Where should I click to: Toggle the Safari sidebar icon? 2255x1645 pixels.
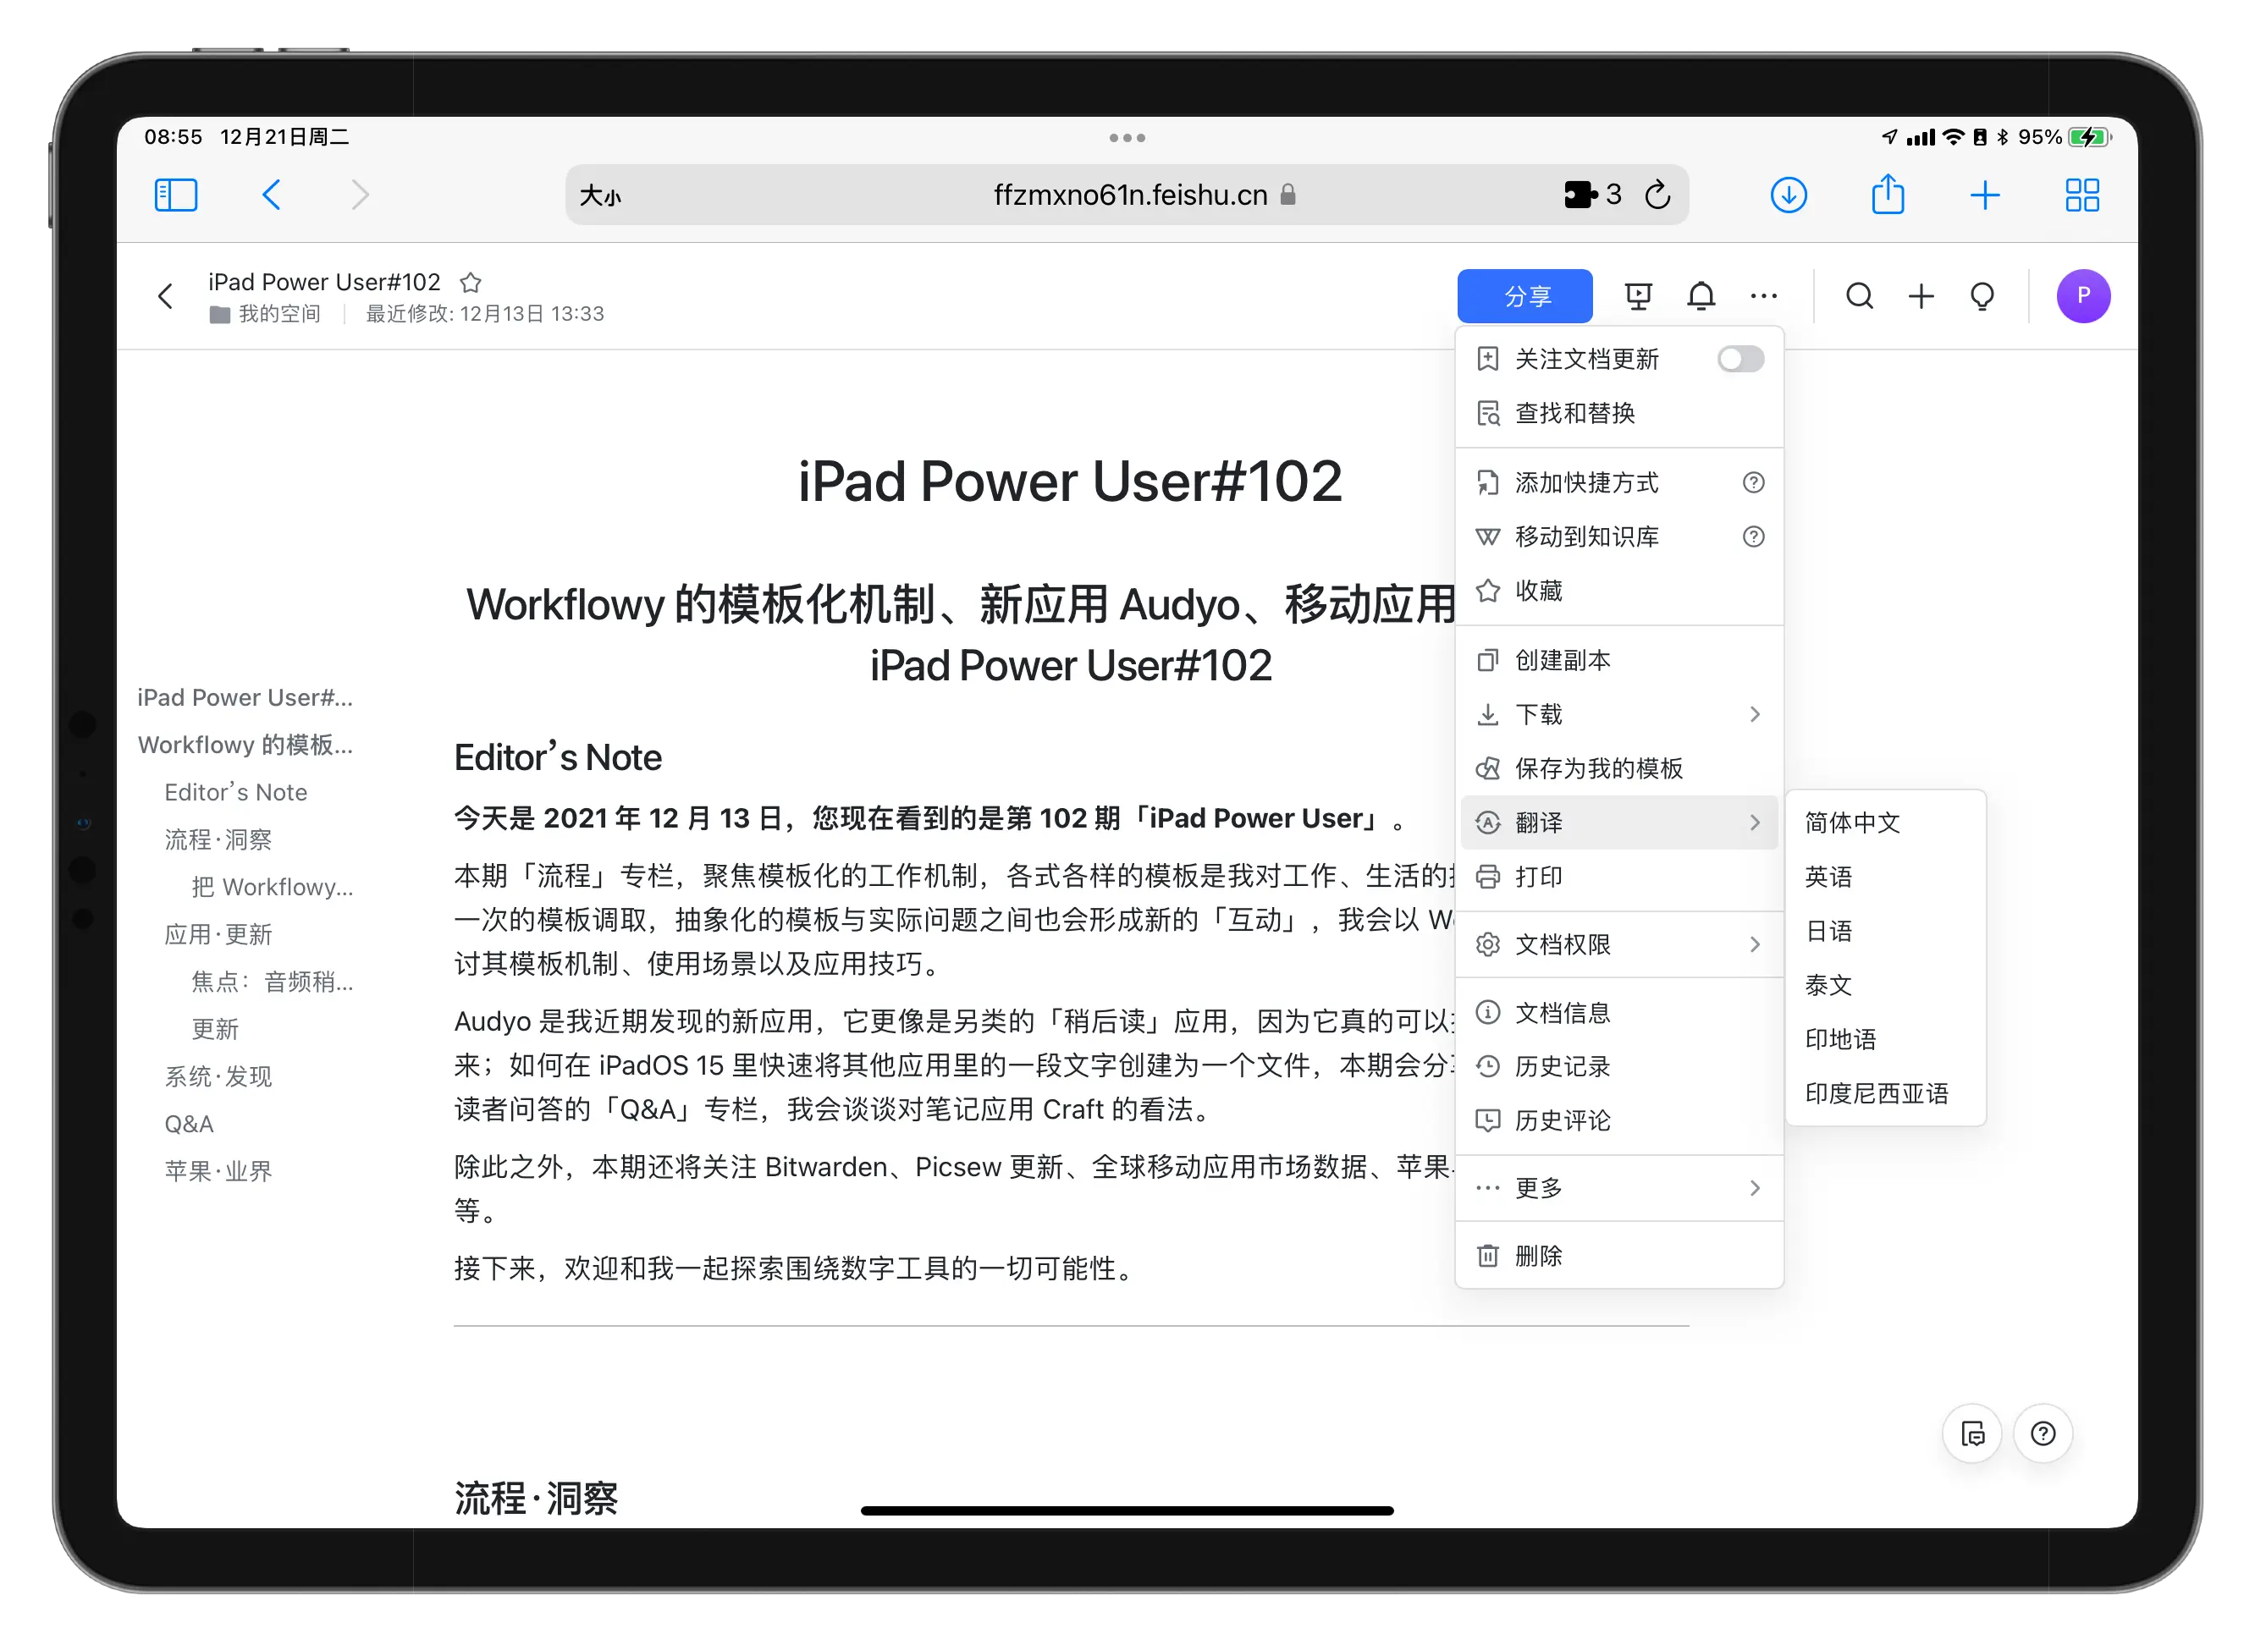click(x=176, y=194)
